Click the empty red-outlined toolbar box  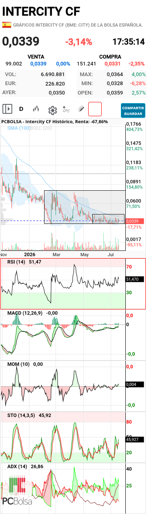click(95, 109)
